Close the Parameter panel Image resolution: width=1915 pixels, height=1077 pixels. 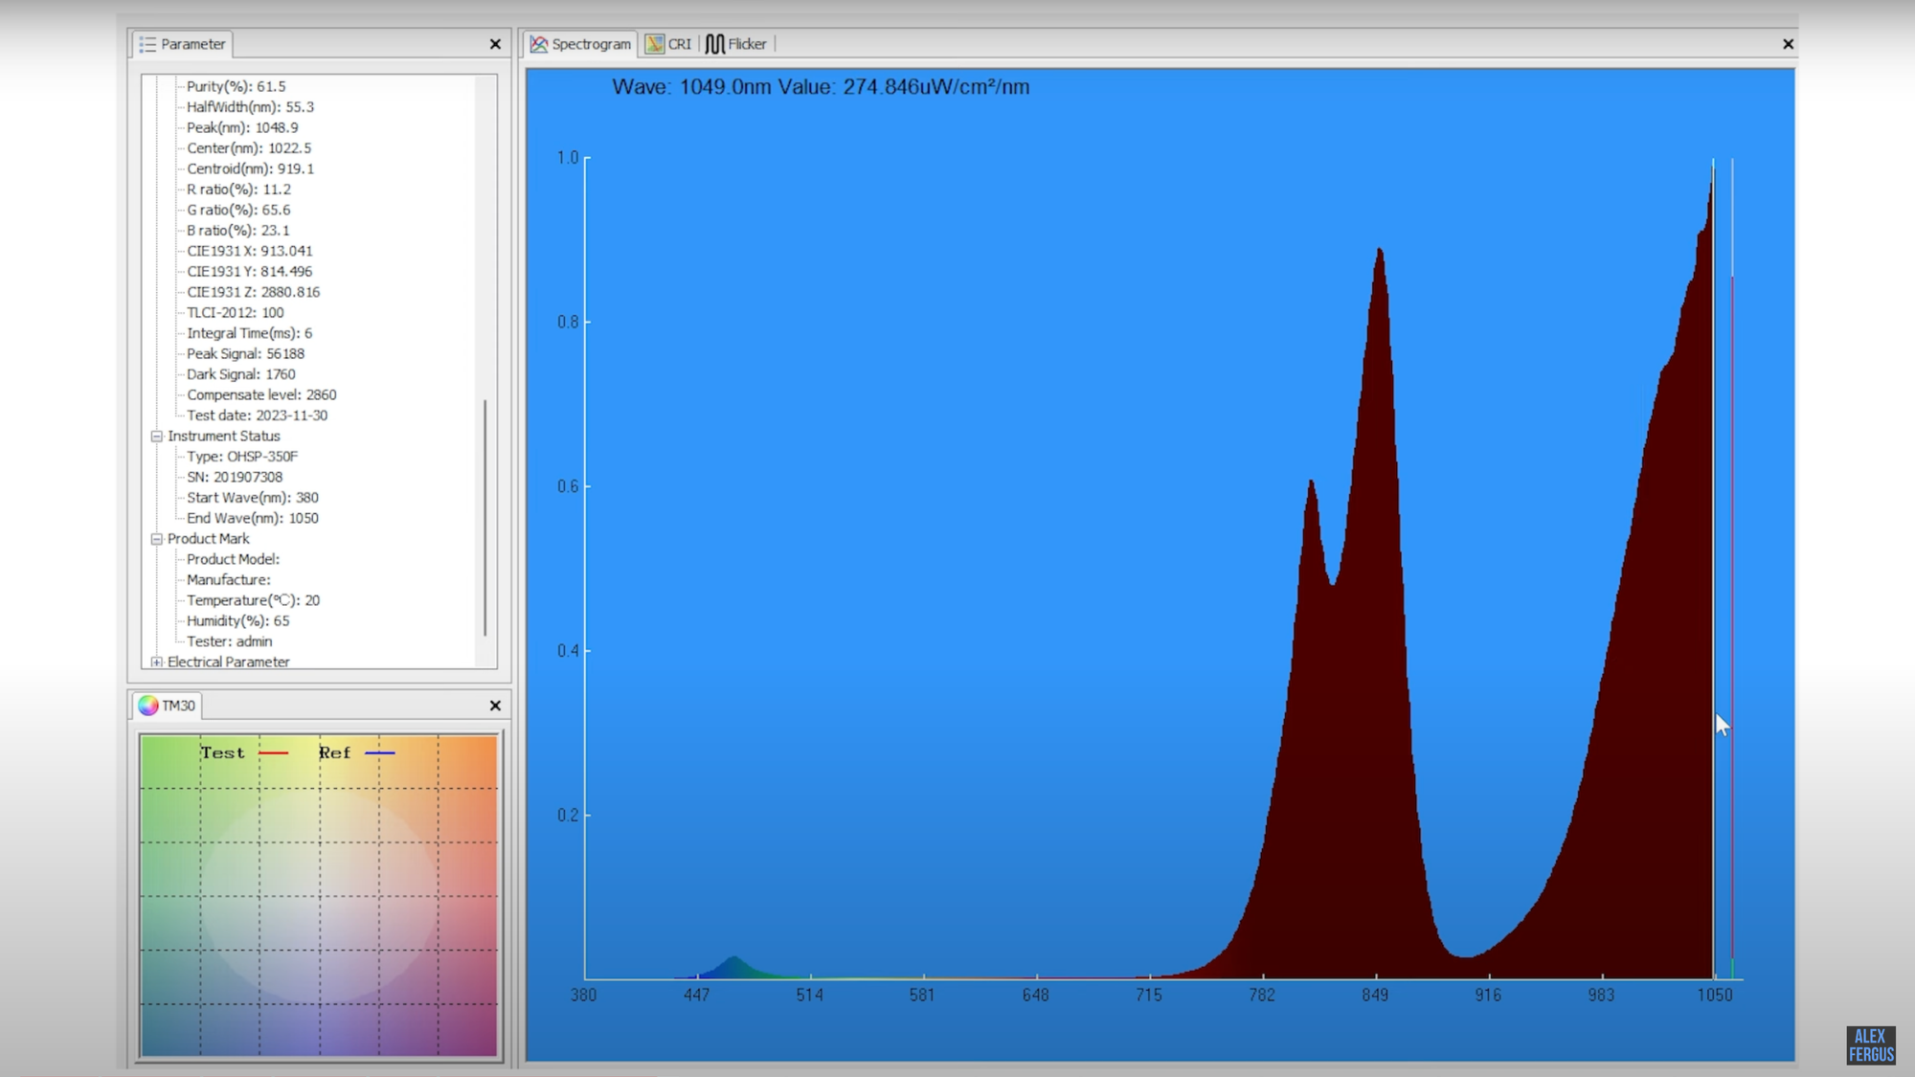coord(495,44)
